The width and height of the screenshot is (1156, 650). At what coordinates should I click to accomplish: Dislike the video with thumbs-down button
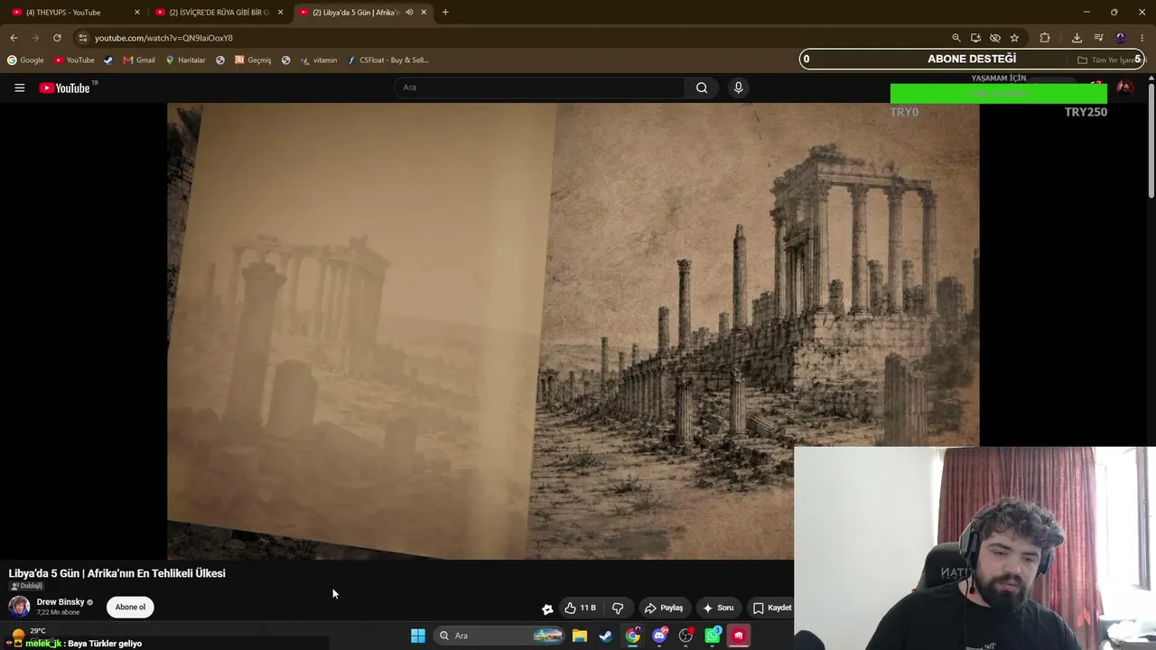click(618, 608)
